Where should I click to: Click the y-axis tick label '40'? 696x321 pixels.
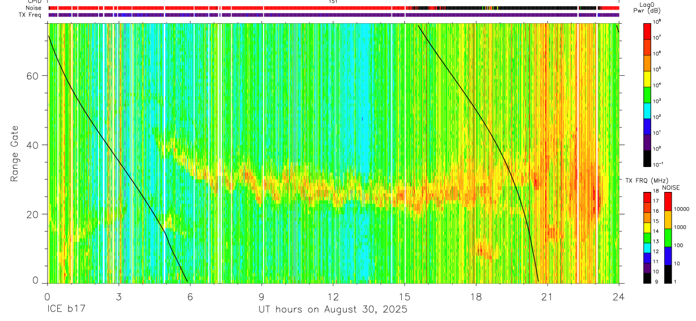tap(32, 145)
